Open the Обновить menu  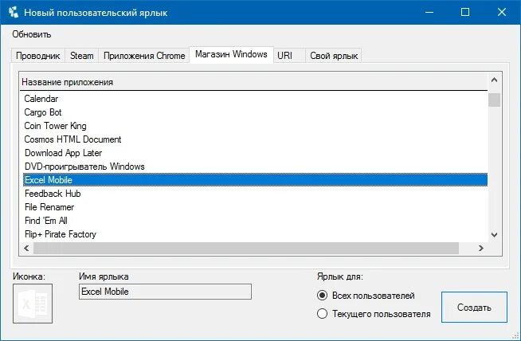click(x=32, y=34)
